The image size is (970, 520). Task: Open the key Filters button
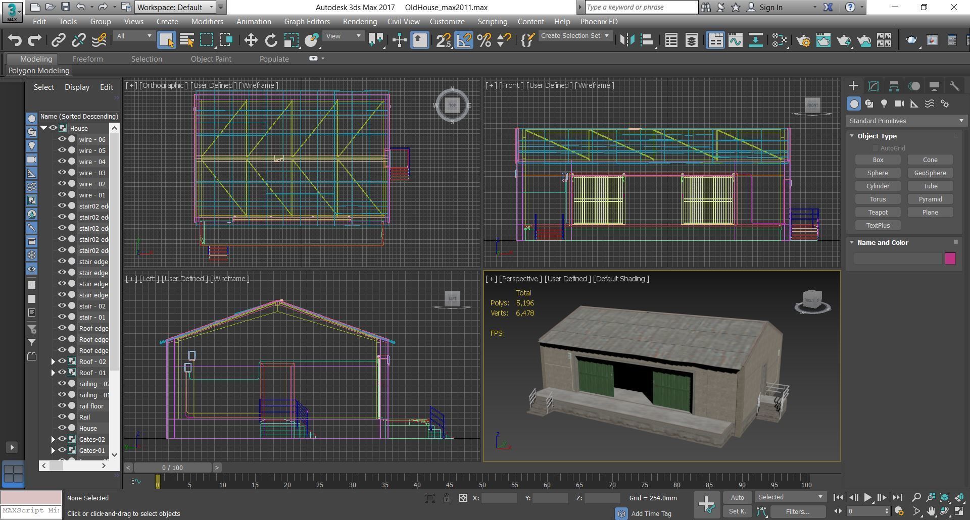[798, 511]
